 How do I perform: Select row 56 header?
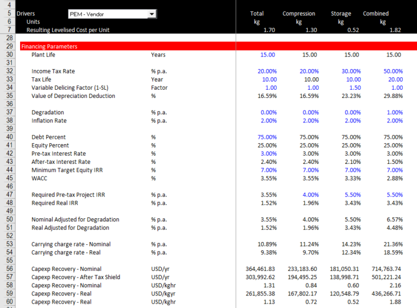9,269
